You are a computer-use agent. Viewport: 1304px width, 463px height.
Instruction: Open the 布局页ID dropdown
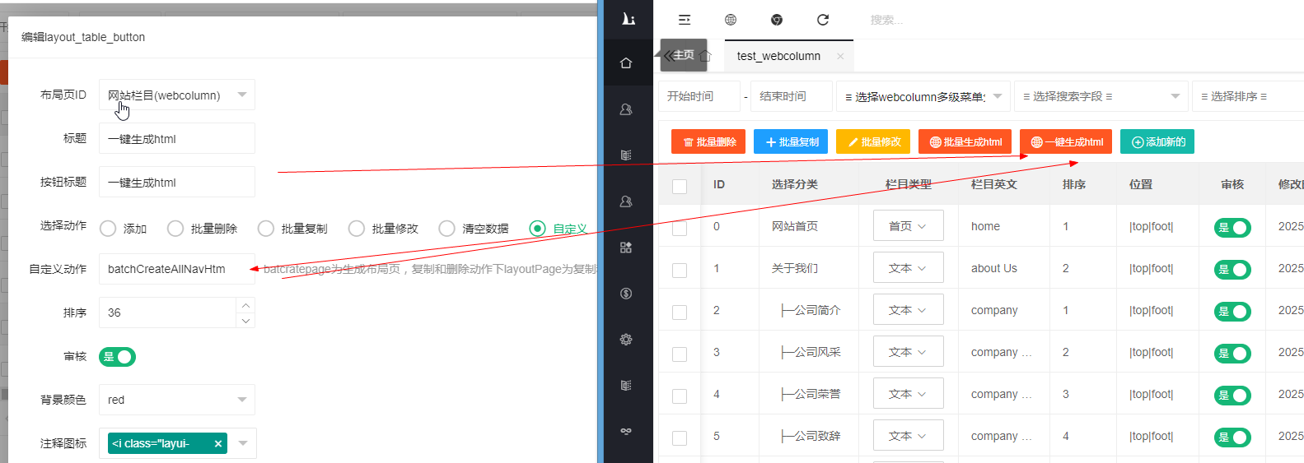(177, 95)
